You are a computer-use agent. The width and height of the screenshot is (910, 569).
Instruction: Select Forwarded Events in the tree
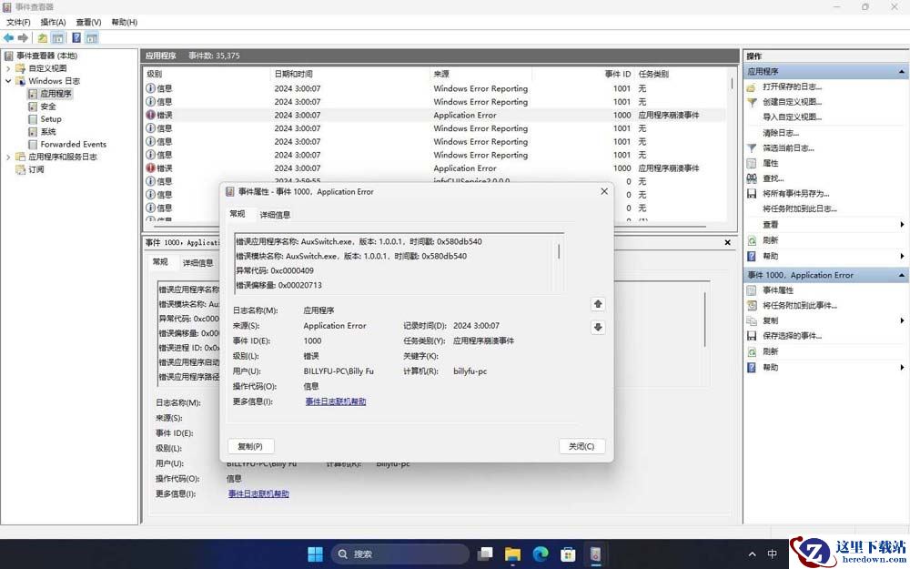(73, 145)
